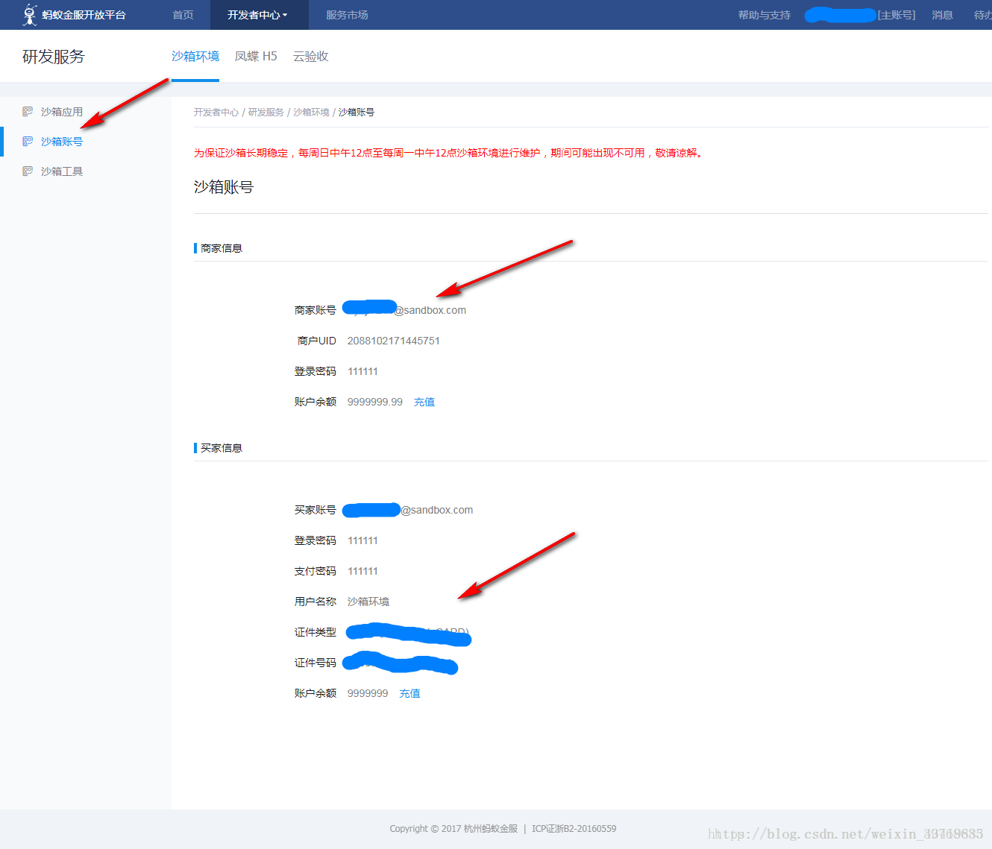Click the buyer 账户余额 value 9999999
992x849 pixels.
pyautogui.click(x=368, y=693)
